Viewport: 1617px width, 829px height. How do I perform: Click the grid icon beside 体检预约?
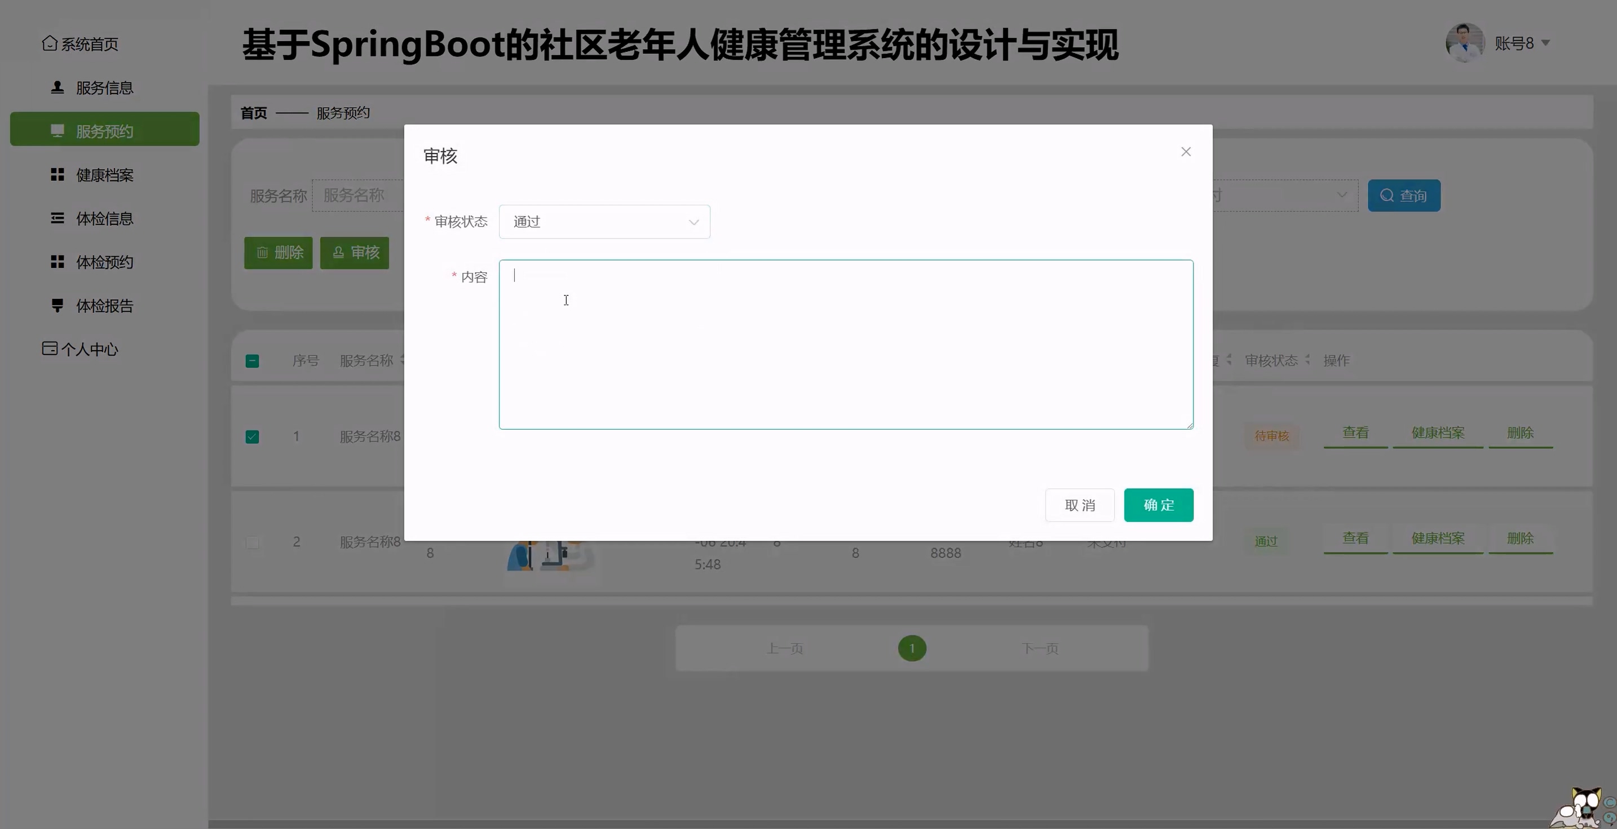pos(57,262)
